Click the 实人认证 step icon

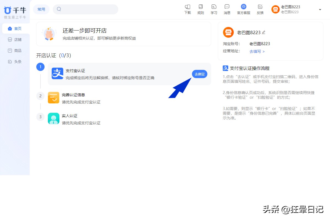pos(53,119)
